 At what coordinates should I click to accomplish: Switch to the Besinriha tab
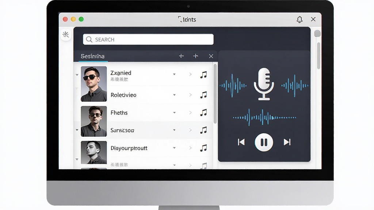[x=93, y=56]
